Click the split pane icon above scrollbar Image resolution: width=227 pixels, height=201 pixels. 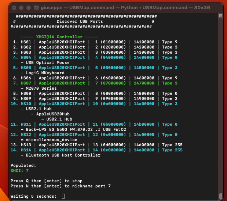coord(220,16)
